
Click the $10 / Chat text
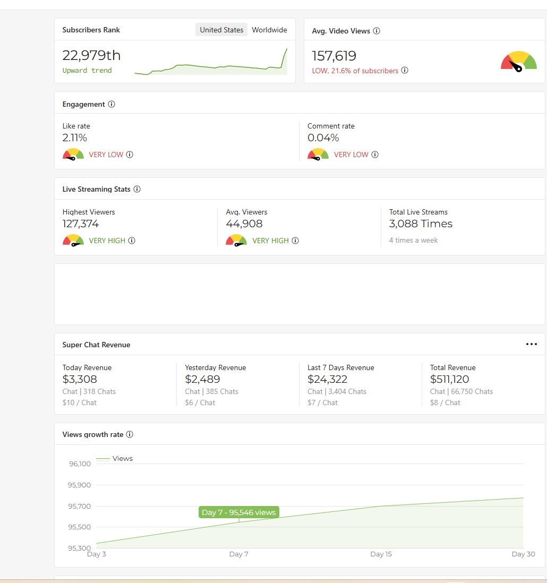coord(79,402)
